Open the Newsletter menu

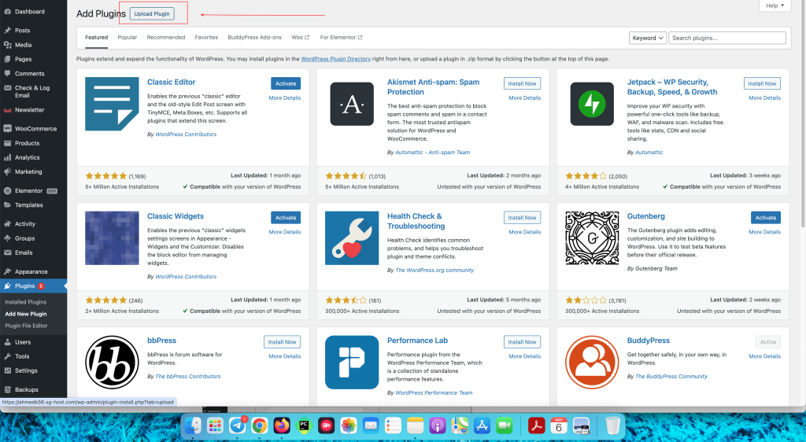(x=29, y=110)
